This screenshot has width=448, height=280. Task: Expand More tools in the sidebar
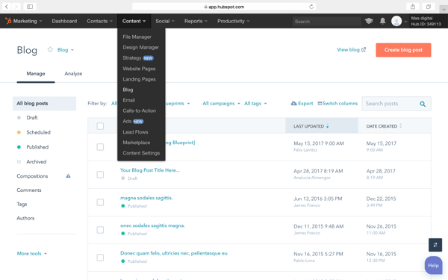point(31,253)
